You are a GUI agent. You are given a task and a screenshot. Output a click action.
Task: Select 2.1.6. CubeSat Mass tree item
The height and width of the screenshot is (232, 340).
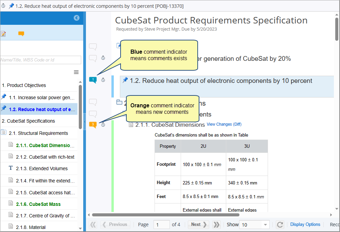point(38,204)
